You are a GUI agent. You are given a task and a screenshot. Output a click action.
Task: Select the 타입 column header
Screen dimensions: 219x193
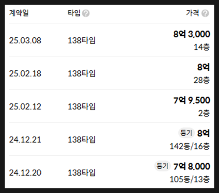(x=74, y=13)
